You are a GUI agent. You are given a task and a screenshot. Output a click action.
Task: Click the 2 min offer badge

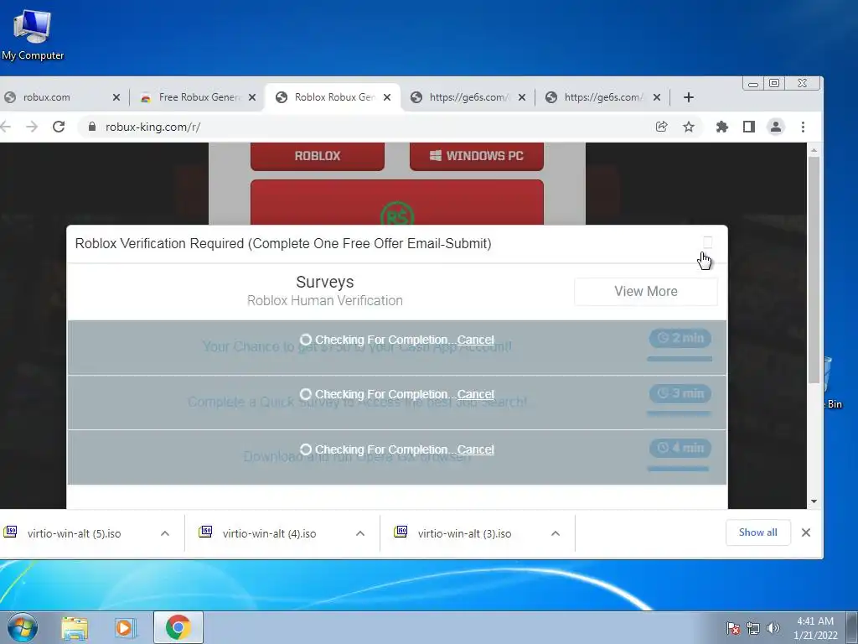680,339
